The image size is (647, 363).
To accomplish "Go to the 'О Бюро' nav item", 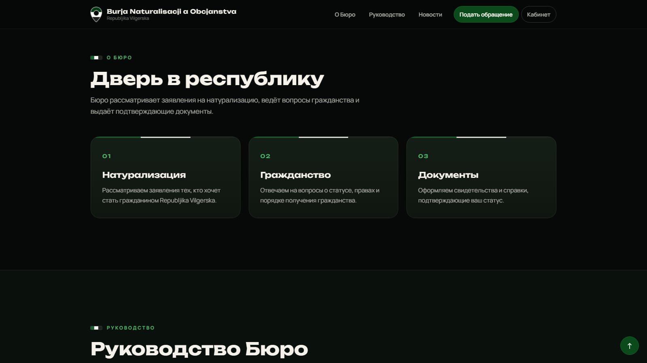I will [345, 15].
